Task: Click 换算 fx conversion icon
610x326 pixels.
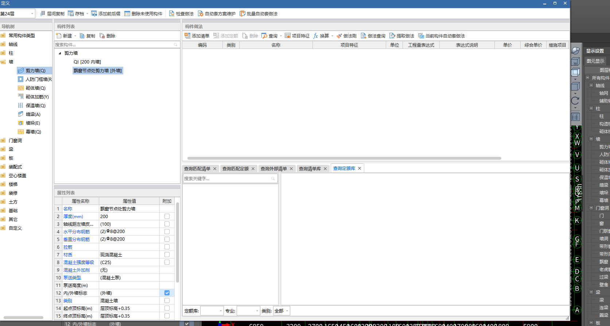Action: 316,36
